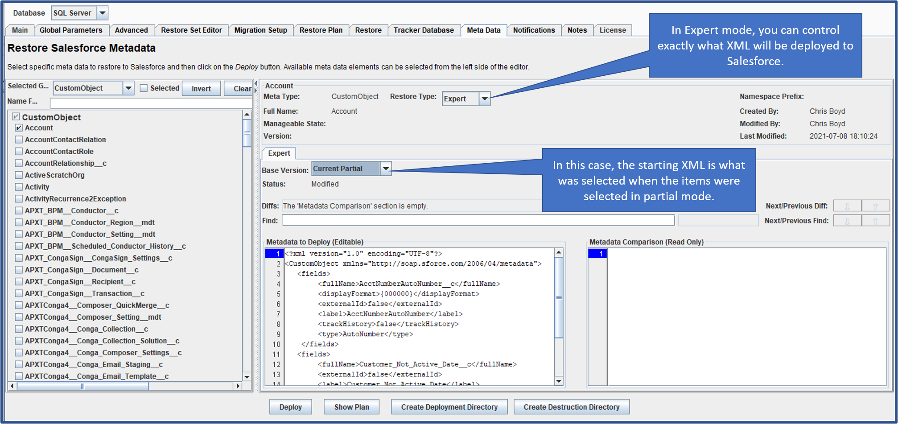Viewport: 898px width, 424px height.
Task: Open the Advanced tab
Action: click(x=131, y=30)
